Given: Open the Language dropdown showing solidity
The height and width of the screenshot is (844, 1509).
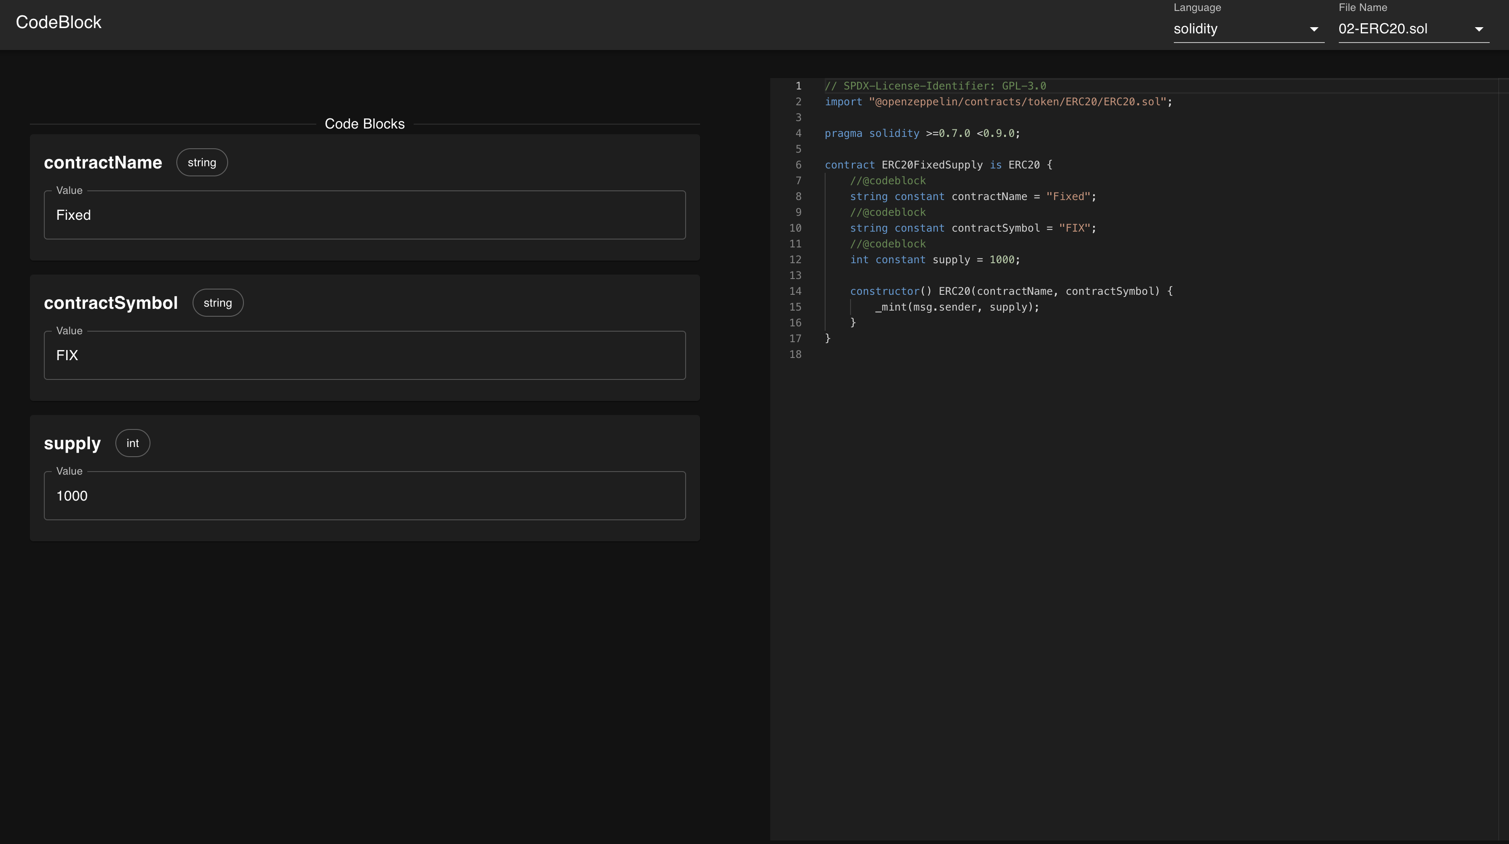Looking at the screenshot, I should [1248, 29].
